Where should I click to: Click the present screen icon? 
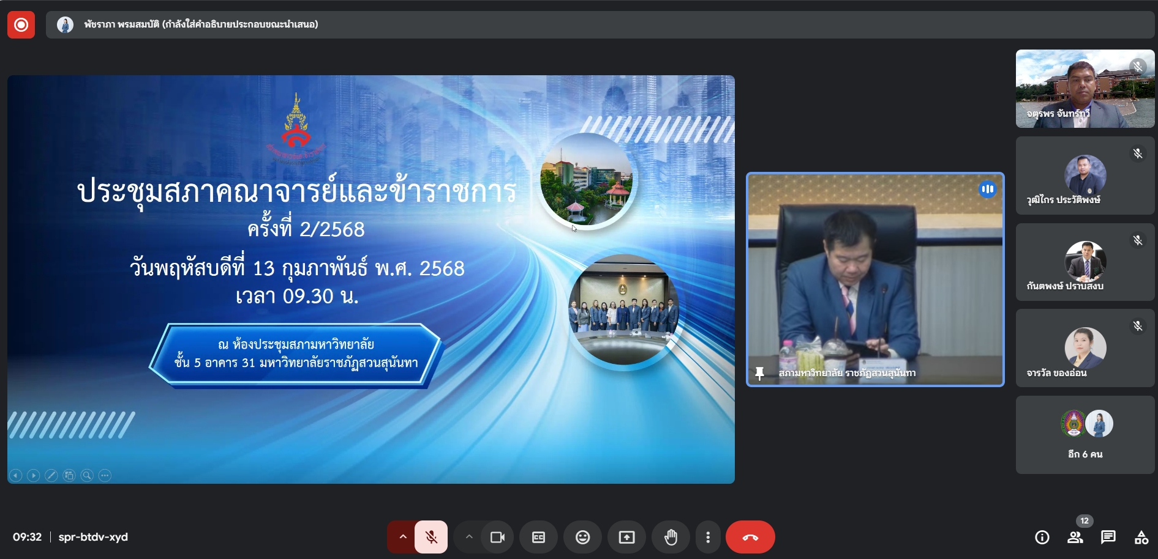(x=626, y=537)
